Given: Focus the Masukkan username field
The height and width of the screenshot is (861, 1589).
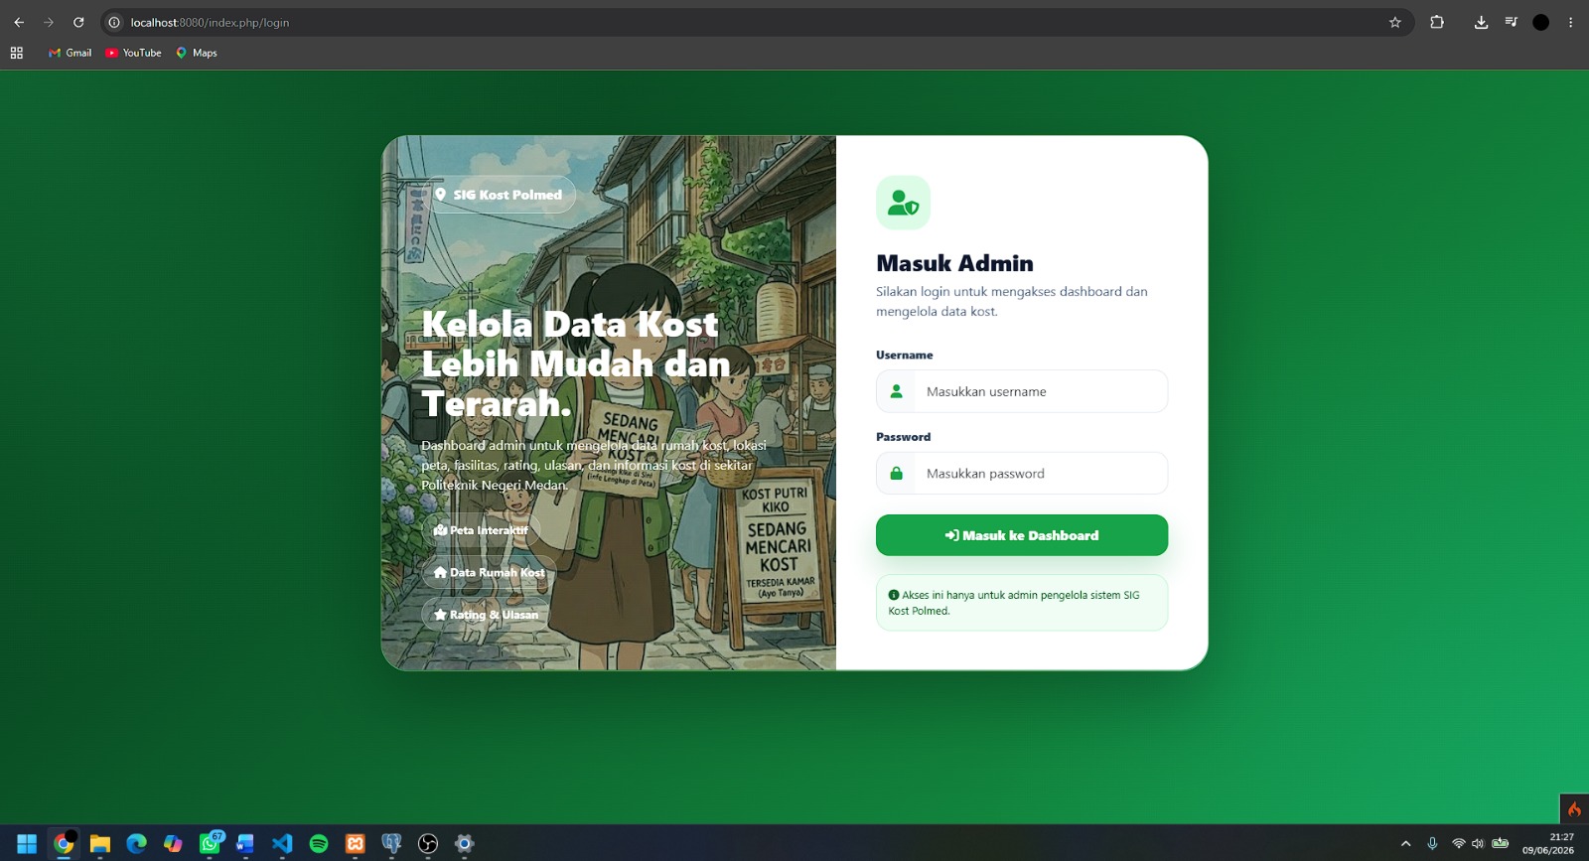Looking at the screenshot, I should pos(1022,391).
